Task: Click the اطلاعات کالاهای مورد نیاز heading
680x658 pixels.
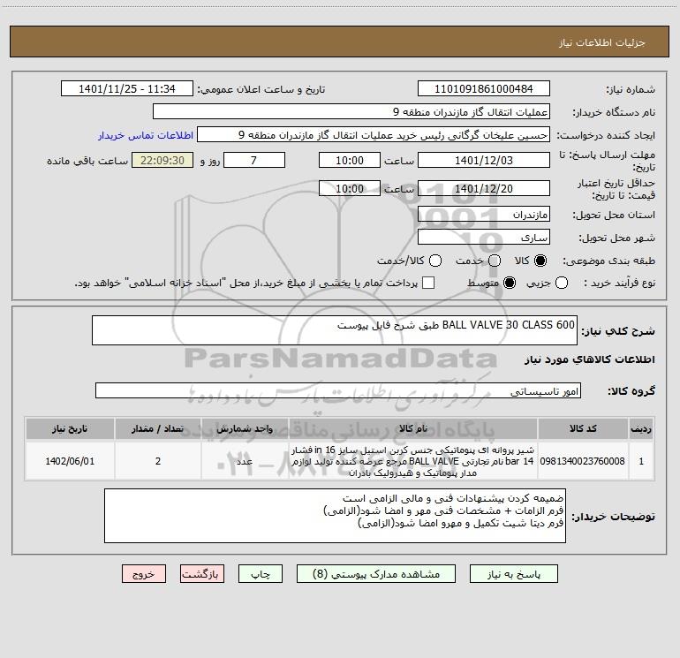Action: click(590, 359)
